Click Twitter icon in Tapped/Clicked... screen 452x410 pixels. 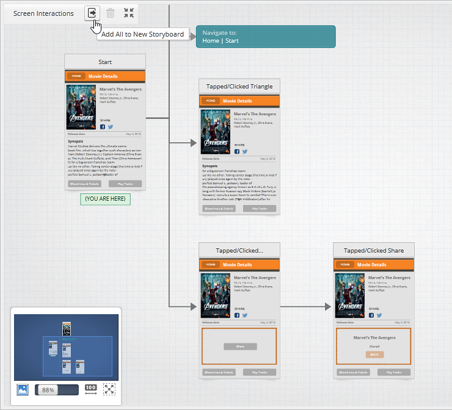(x=245, y=315)
